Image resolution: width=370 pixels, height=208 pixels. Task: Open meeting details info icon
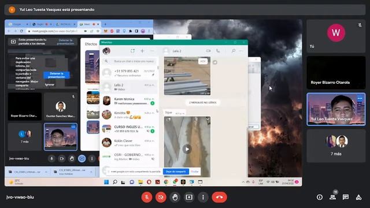click(x=320, y=197)
